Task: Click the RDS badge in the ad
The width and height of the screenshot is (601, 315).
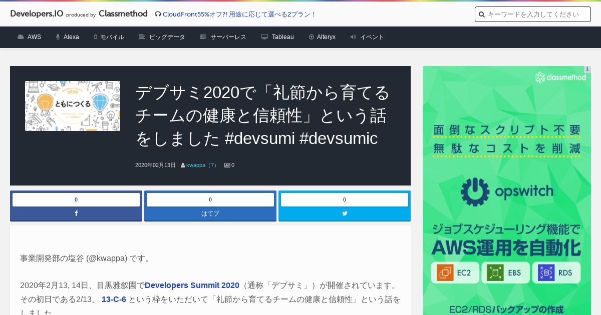Action: (x=556, y=272)
